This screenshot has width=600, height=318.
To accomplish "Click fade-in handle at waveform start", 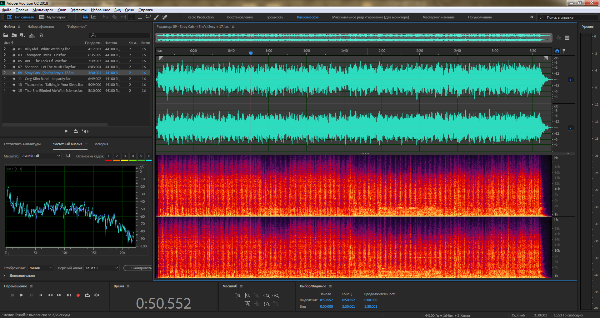I will tap(161, 58).
